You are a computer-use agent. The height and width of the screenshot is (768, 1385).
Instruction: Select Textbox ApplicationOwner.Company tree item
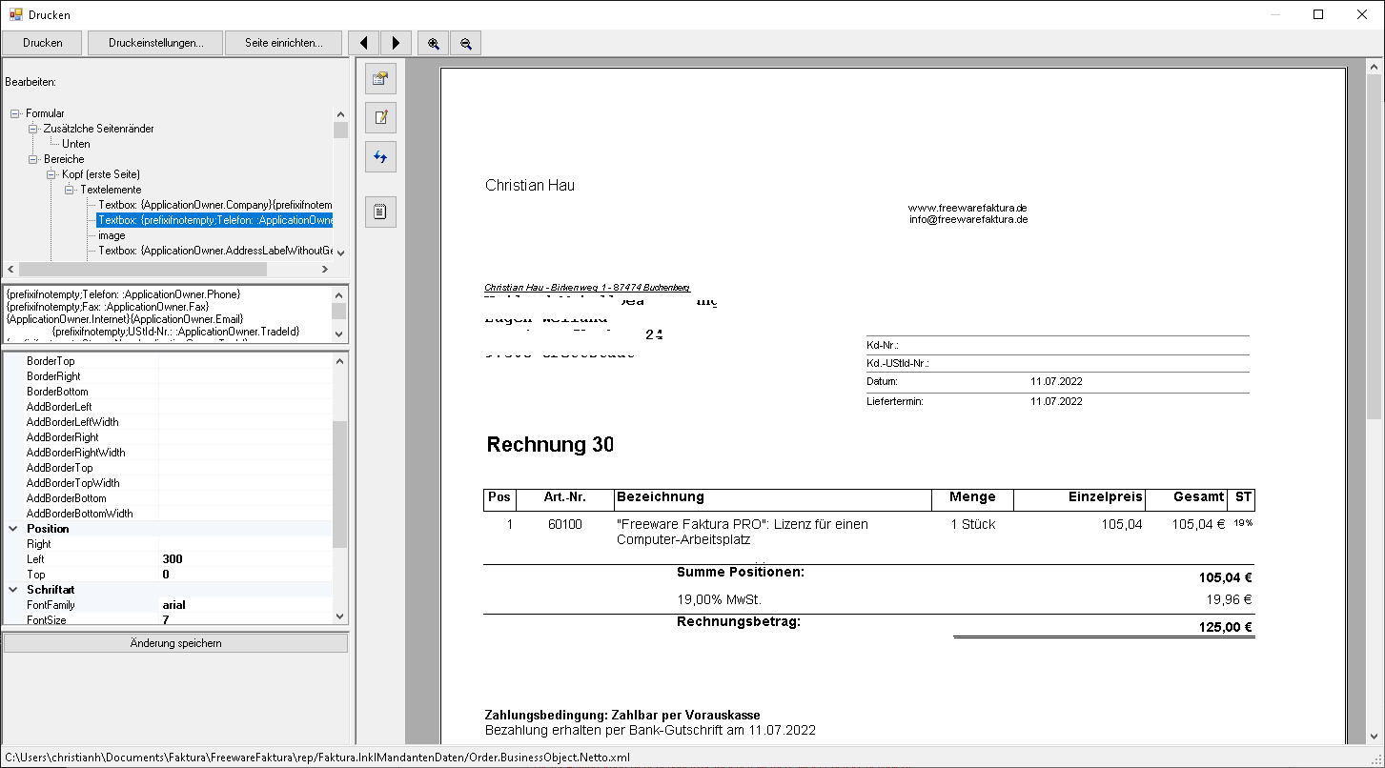(214, 205)
